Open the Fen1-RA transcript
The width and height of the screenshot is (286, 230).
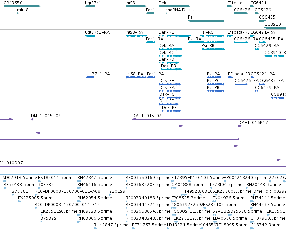click(x=150, y=42)
